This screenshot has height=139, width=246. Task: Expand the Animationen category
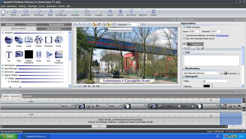(x=3, y=66)
